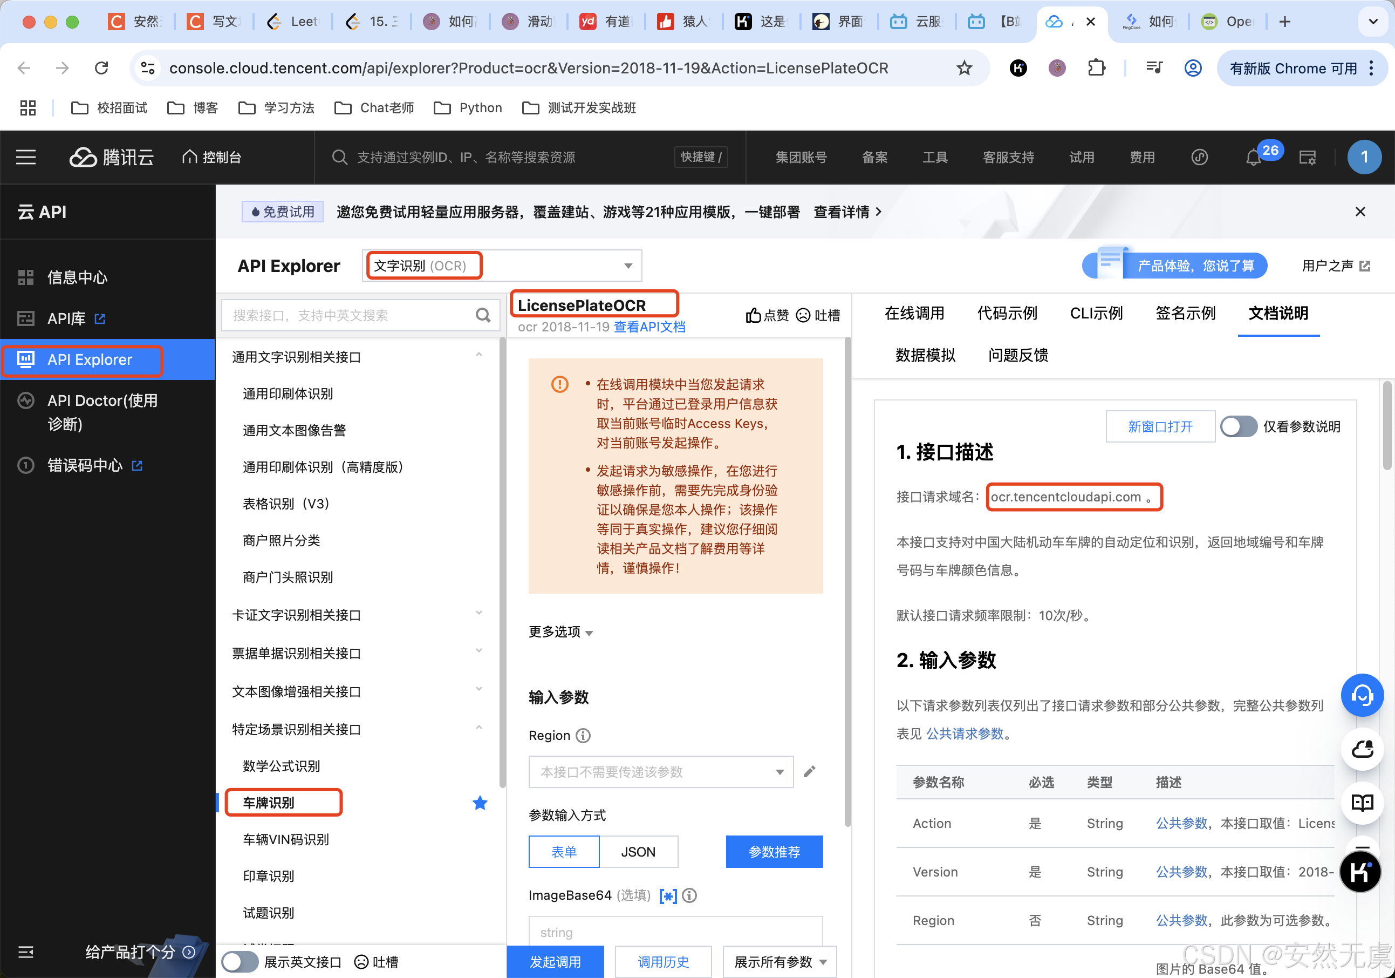Reload the page in Chrome
Image resolution: width=1395 pixels, height=978 pixels.
pos(101,68)
